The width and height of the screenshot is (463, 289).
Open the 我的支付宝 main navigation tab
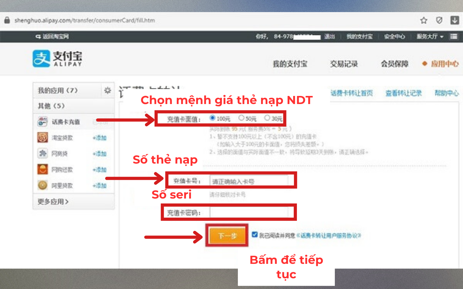(x=290, y=64)
